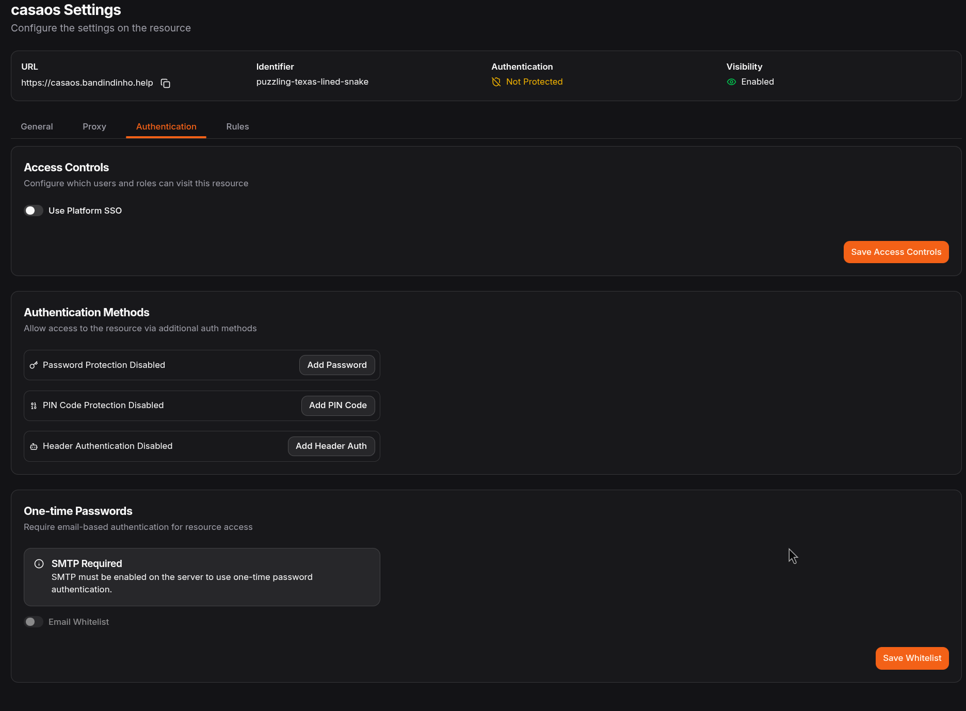Enable the Use Platform SSO toggle
Viewport: 966px width, 711px height.
pos(34,211)
